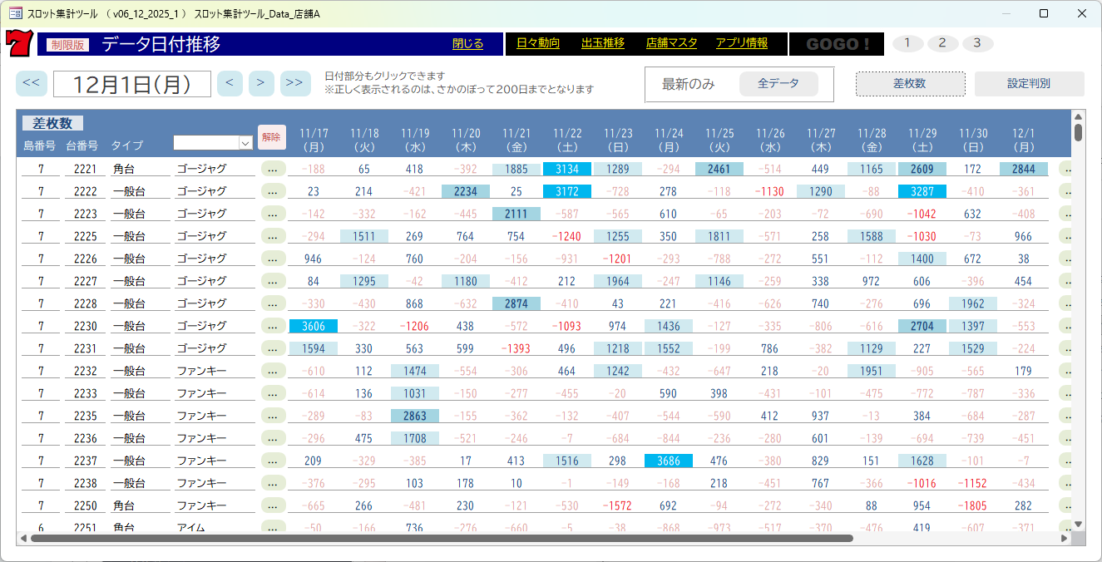Click the horizontal scrollbar right arrow
Image resolution: width=1102 pixels, height=562 pixels.
1064,539
